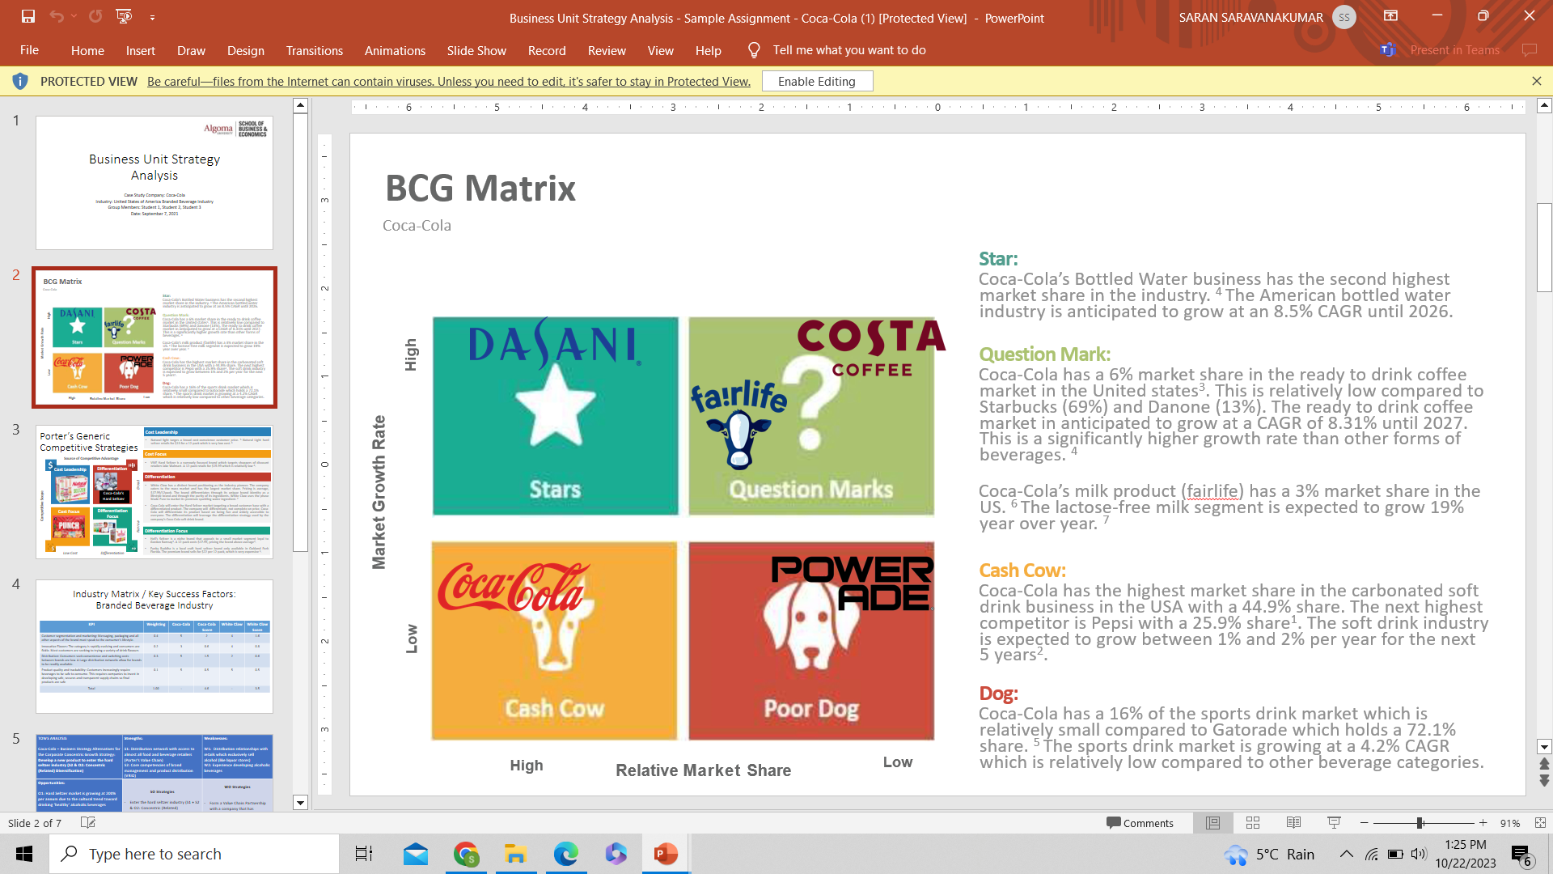Image resolution: width=1553 pixels, height=874 pixels.
Task: Click the Save icon in Quick Access Toolbar
Action: click(x=28, y=16)
